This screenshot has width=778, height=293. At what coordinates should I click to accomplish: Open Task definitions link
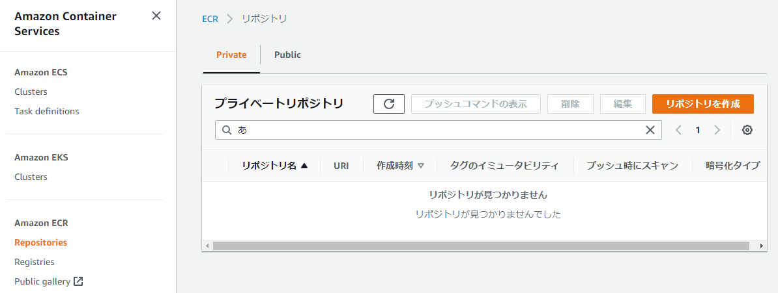point(47,111)
